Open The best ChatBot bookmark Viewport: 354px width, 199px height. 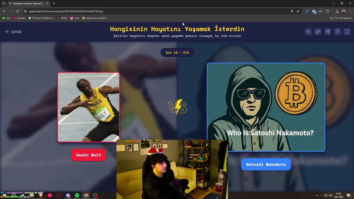[x=41, y=18]
